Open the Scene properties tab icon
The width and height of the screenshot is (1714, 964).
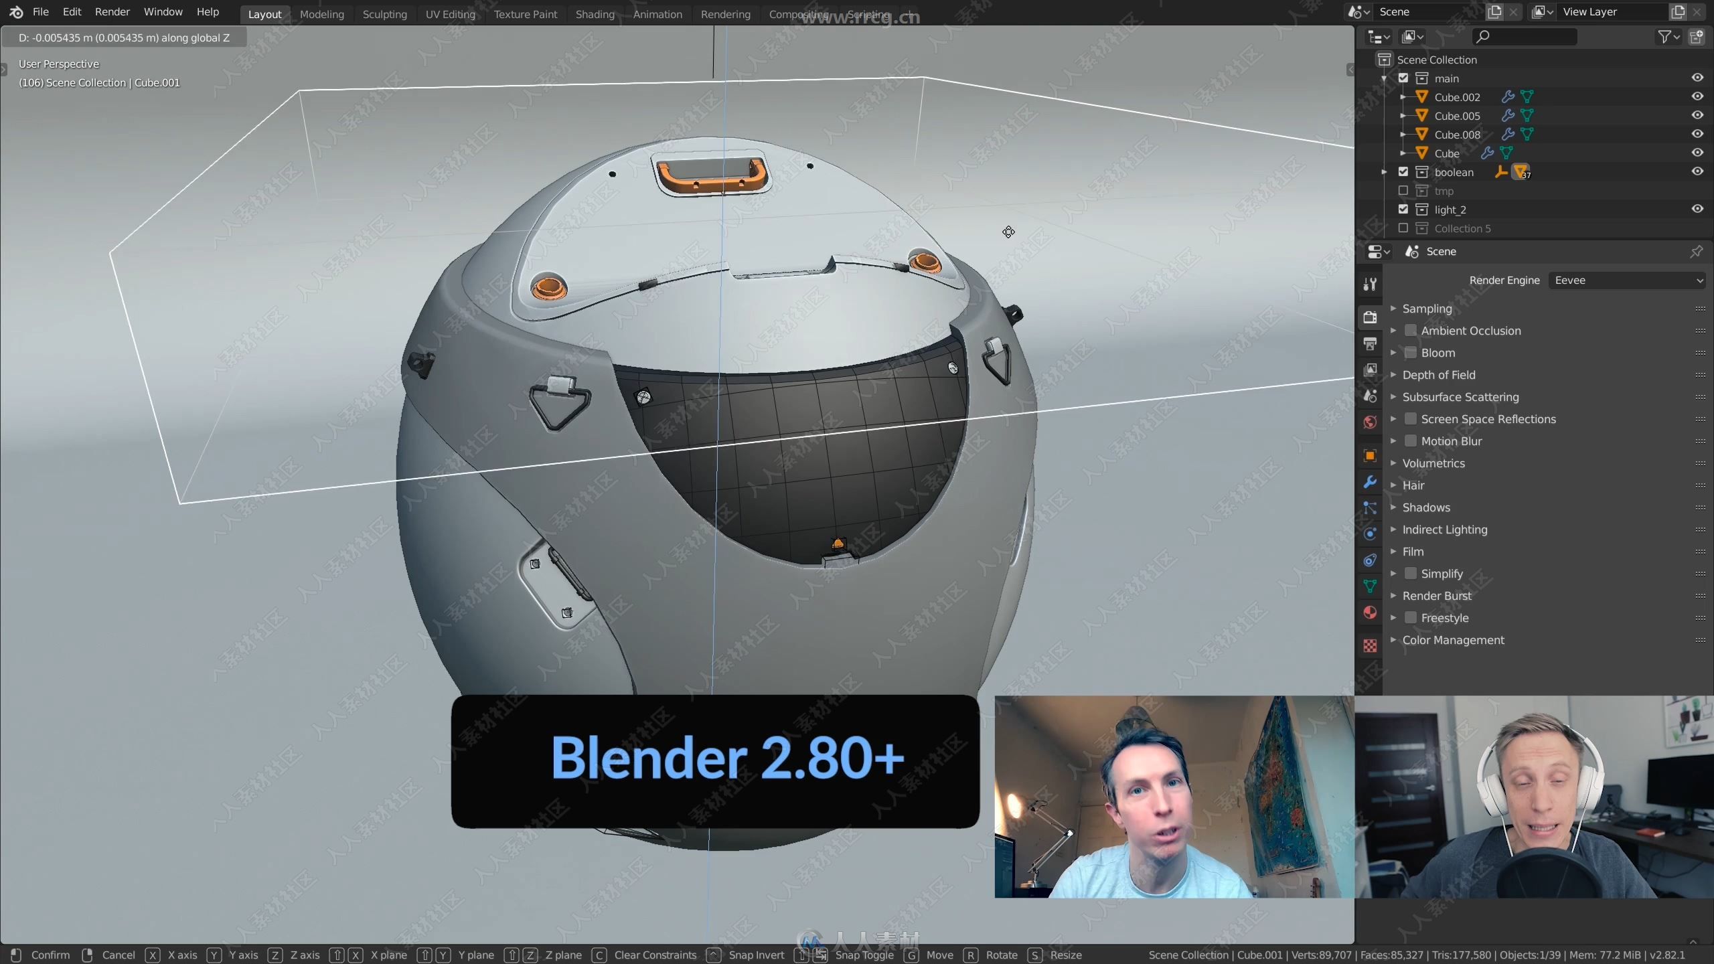click(x=1370, y=396)
